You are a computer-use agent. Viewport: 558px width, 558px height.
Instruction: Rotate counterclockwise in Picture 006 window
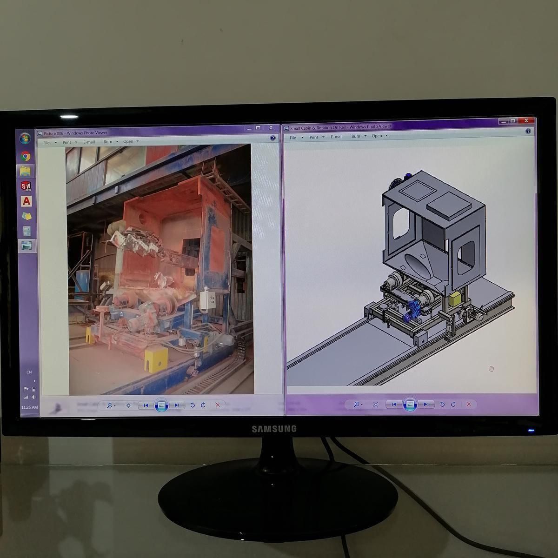coord(192,405)
